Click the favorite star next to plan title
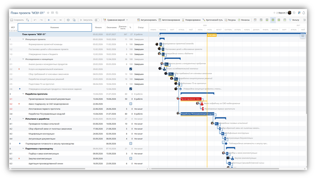This screenshot has width=316, height=179. pyautogui.click(x=48, y=13)
